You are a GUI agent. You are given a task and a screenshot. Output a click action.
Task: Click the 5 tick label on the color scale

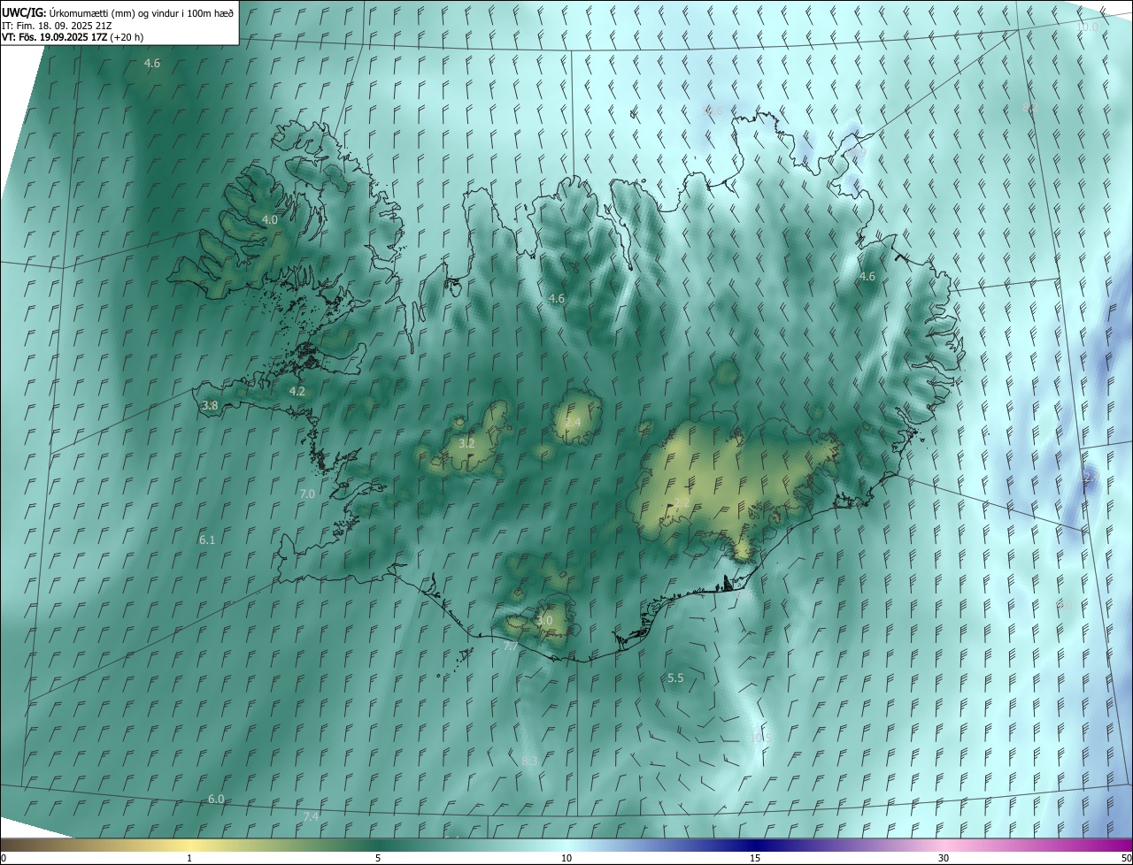378,858
